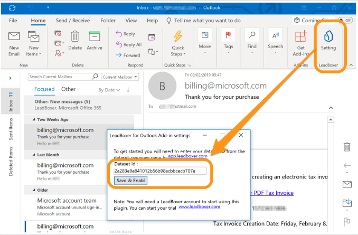This screenshot has width=358, height=235.
Task: Open the Clean Up dropdown icon
Action: pyautogui.click(x=59, y=43)
